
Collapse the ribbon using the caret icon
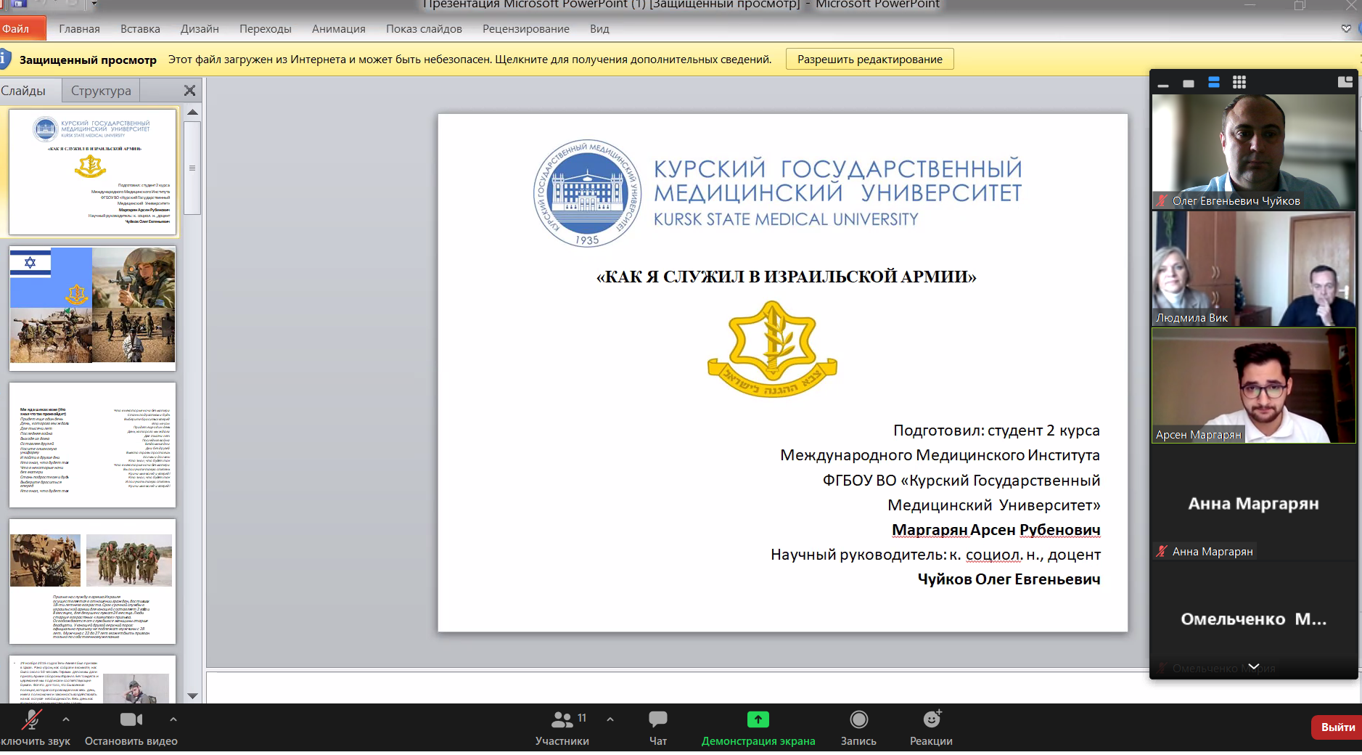[1346, 29]
